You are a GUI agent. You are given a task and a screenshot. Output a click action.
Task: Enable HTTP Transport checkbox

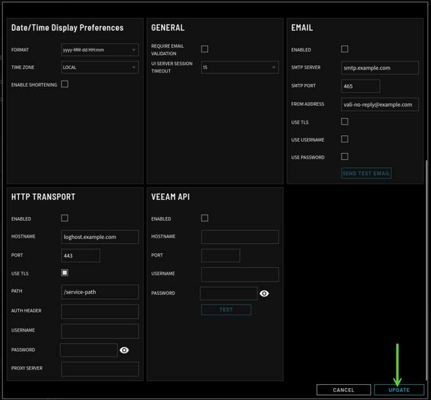(65, 218)
